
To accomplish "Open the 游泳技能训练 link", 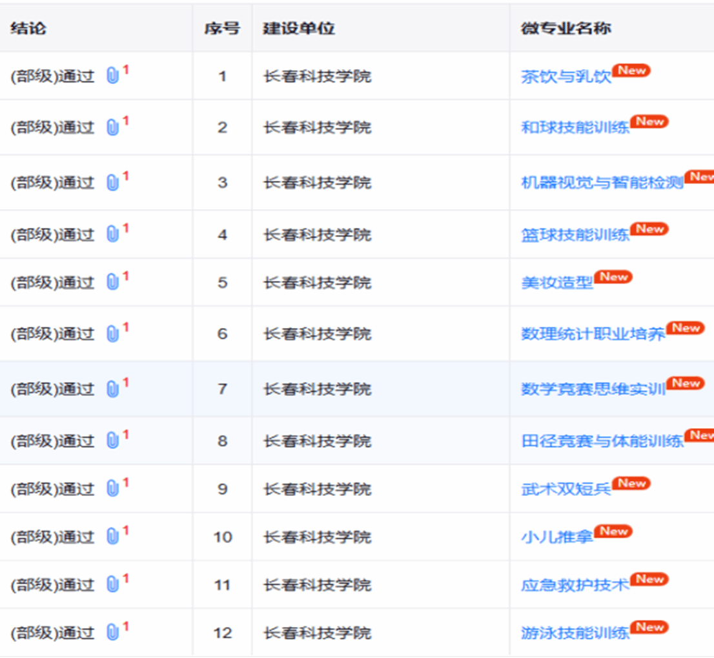I will (x=575, y=633).
